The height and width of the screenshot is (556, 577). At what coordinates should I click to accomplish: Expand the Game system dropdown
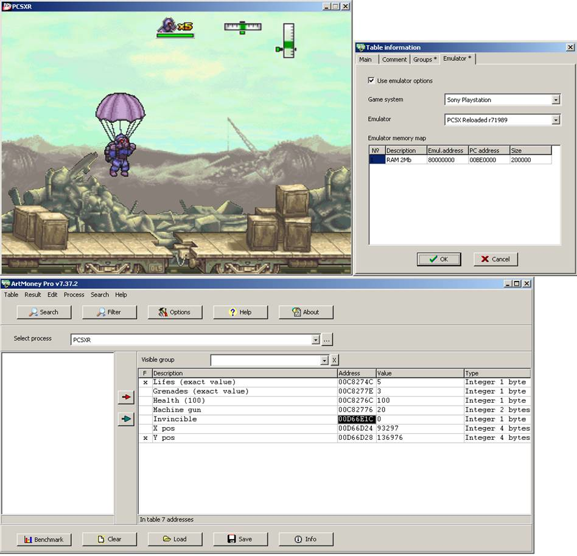[x=556, y=100]
